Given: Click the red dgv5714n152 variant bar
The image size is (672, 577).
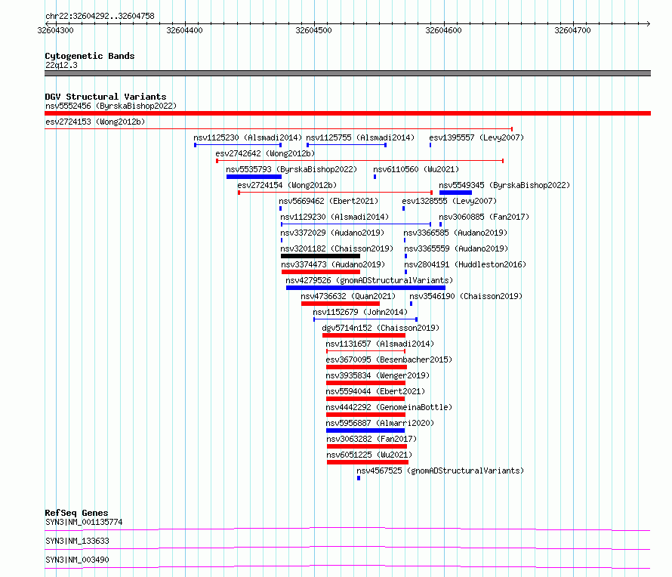Looking at the screenshot, I should click(x=364, y=335).
